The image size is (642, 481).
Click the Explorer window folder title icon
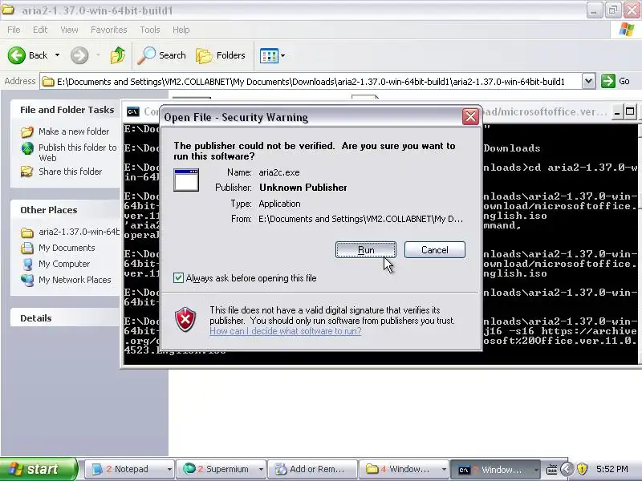pyautogui.click(x=8, y=10)
